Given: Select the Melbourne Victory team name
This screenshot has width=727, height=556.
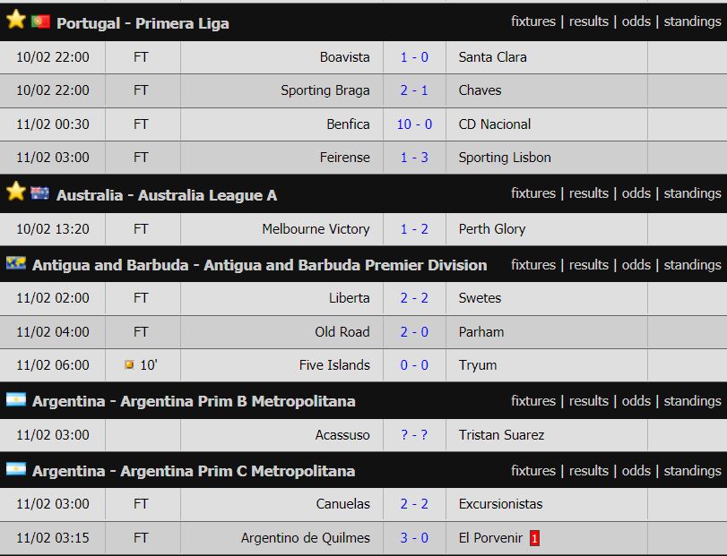Looking at the screenshot, I should [x=316, y=228].
